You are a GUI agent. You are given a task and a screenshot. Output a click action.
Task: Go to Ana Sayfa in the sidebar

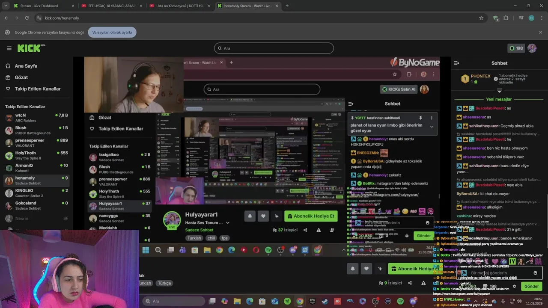pyautogui.click(x=26, y=66)
